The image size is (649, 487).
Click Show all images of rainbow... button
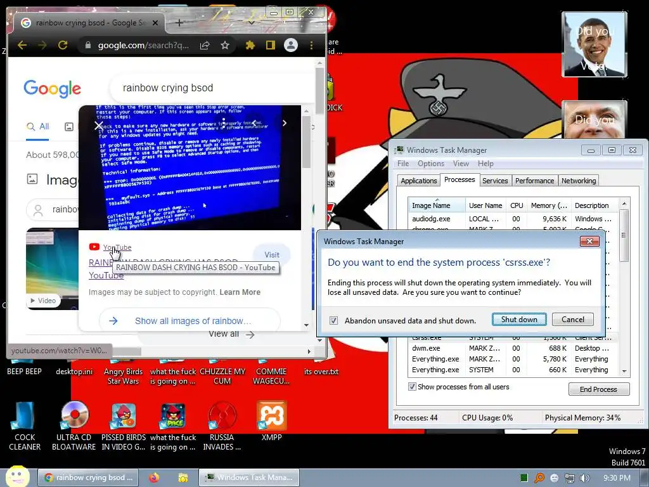coord(190,321)
